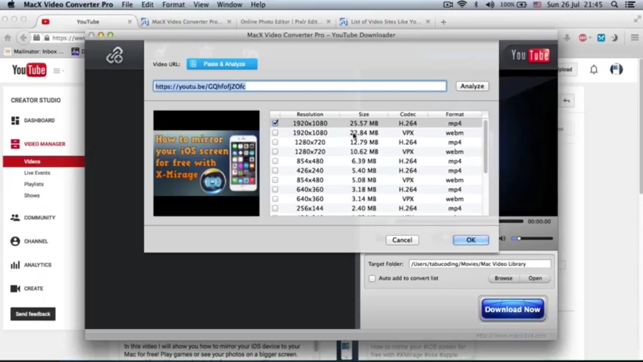The width and height of the screenshot is (643, 362).
Task: Check the 426x240 5.40 MB row
Action: (275, 171)
